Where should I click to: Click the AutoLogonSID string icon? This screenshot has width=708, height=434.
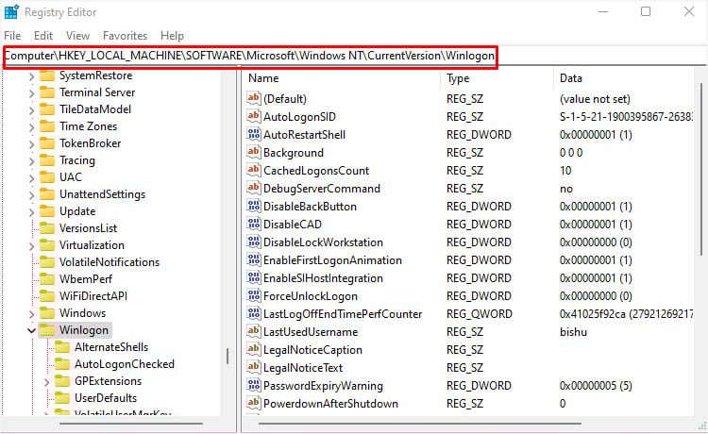point(254,116)
